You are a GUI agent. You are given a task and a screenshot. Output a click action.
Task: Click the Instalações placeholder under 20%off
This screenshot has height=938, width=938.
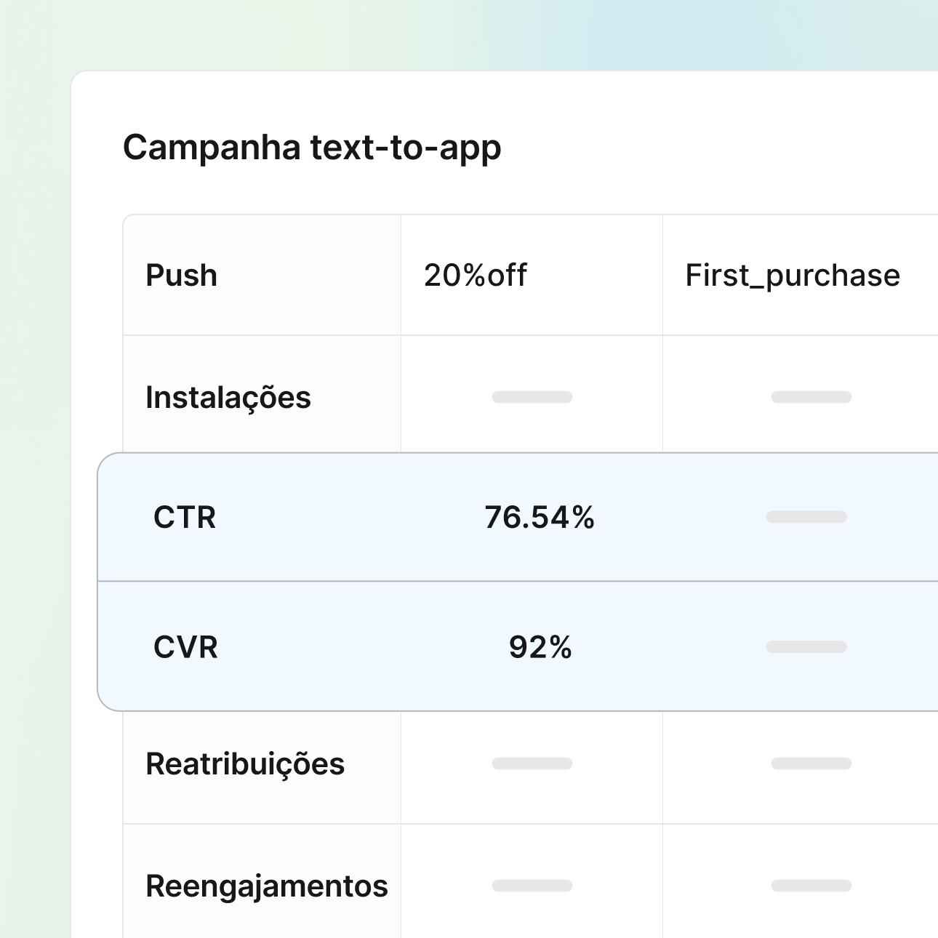tap(532, 397)
